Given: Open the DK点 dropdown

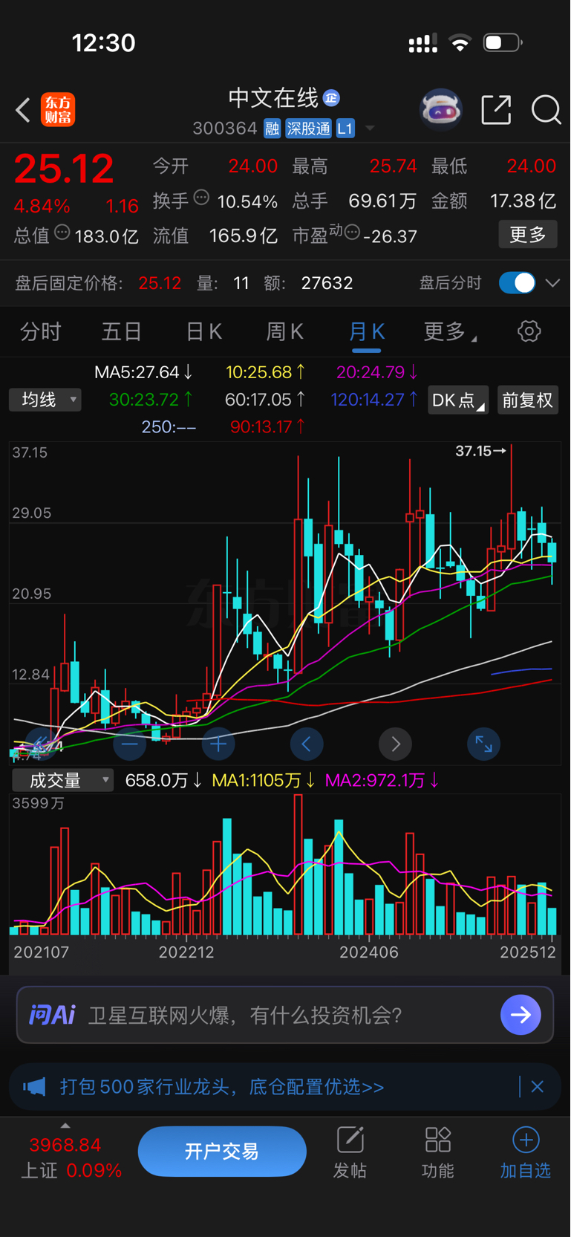Looking at the screenshot, I should tap(458, 400).
